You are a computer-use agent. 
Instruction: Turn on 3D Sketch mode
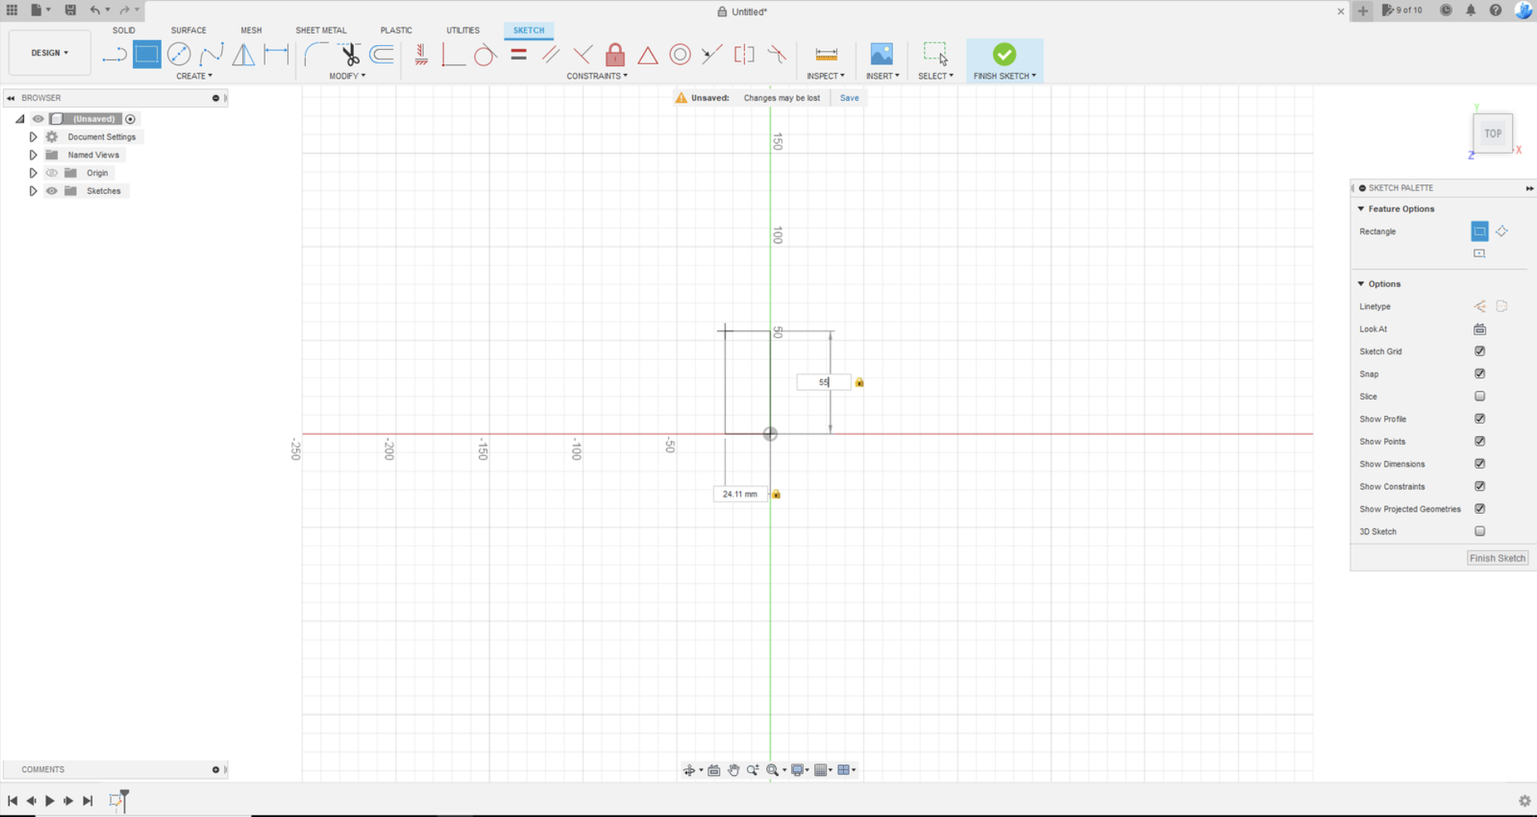[x=1479, y=531]
